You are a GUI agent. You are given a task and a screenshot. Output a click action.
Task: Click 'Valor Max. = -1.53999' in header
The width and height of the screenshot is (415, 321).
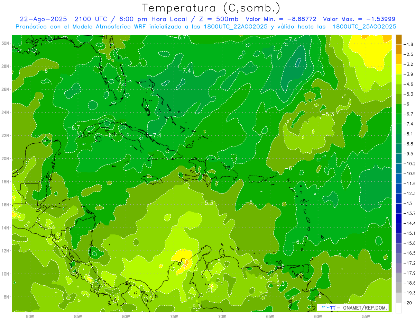pos(359,19)
